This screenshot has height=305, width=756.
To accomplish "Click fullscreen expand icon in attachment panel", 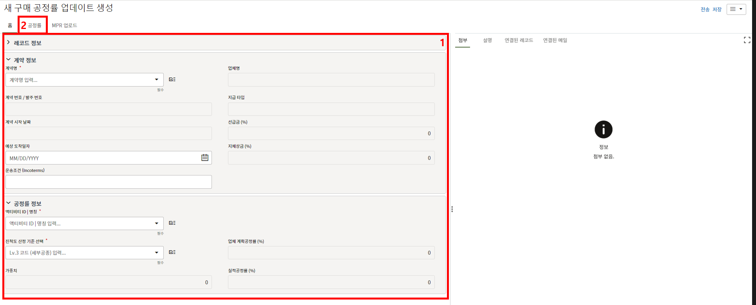I will tap(747, 40).
